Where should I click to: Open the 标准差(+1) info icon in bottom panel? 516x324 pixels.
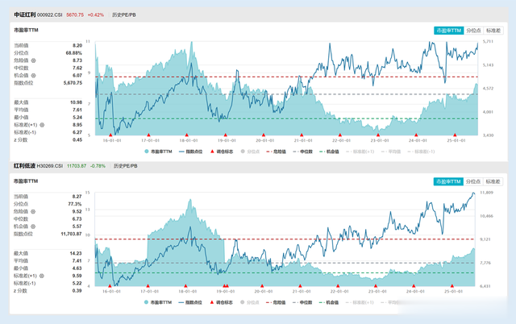[x=42, y=276]
